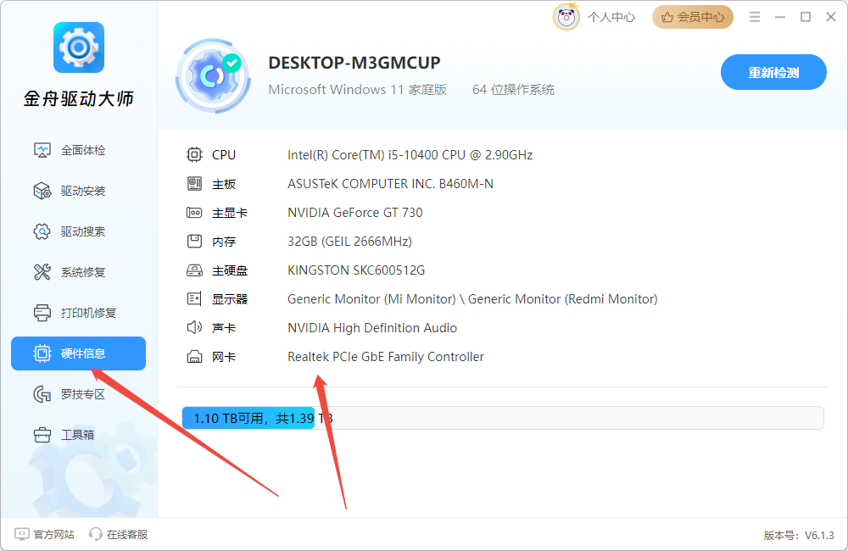Click the 显示器 monitor icon
848x551 pixels.
[194, 299]
